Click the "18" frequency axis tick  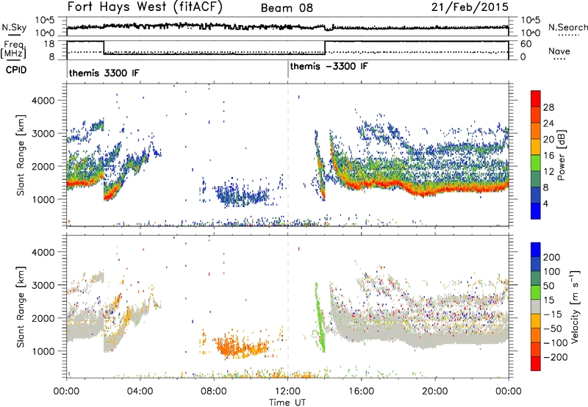(x=49, y=44)
